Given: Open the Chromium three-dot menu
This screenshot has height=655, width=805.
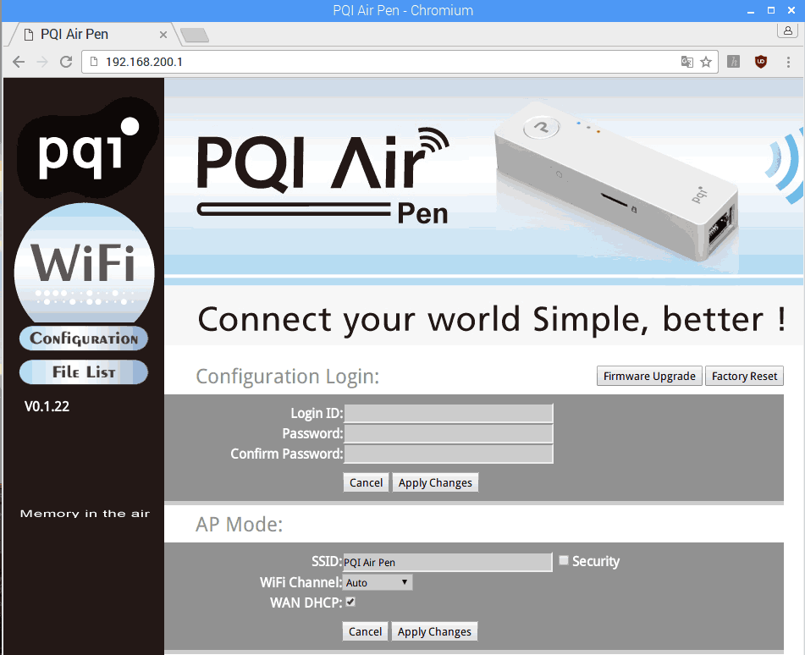Looking at the screenshot, I should [789, 62].
